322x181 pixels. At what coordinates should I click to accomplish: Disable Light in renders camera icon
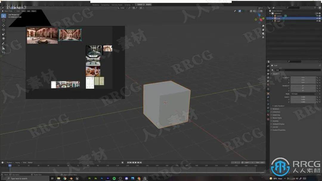tap(320, 21)
